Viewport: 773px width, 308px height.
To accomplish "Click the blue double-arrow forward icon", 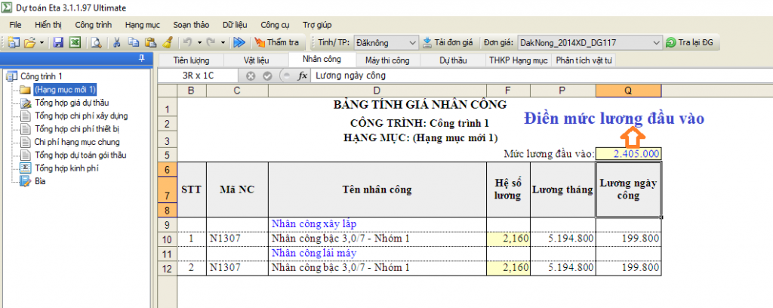I will pos(239,43).
